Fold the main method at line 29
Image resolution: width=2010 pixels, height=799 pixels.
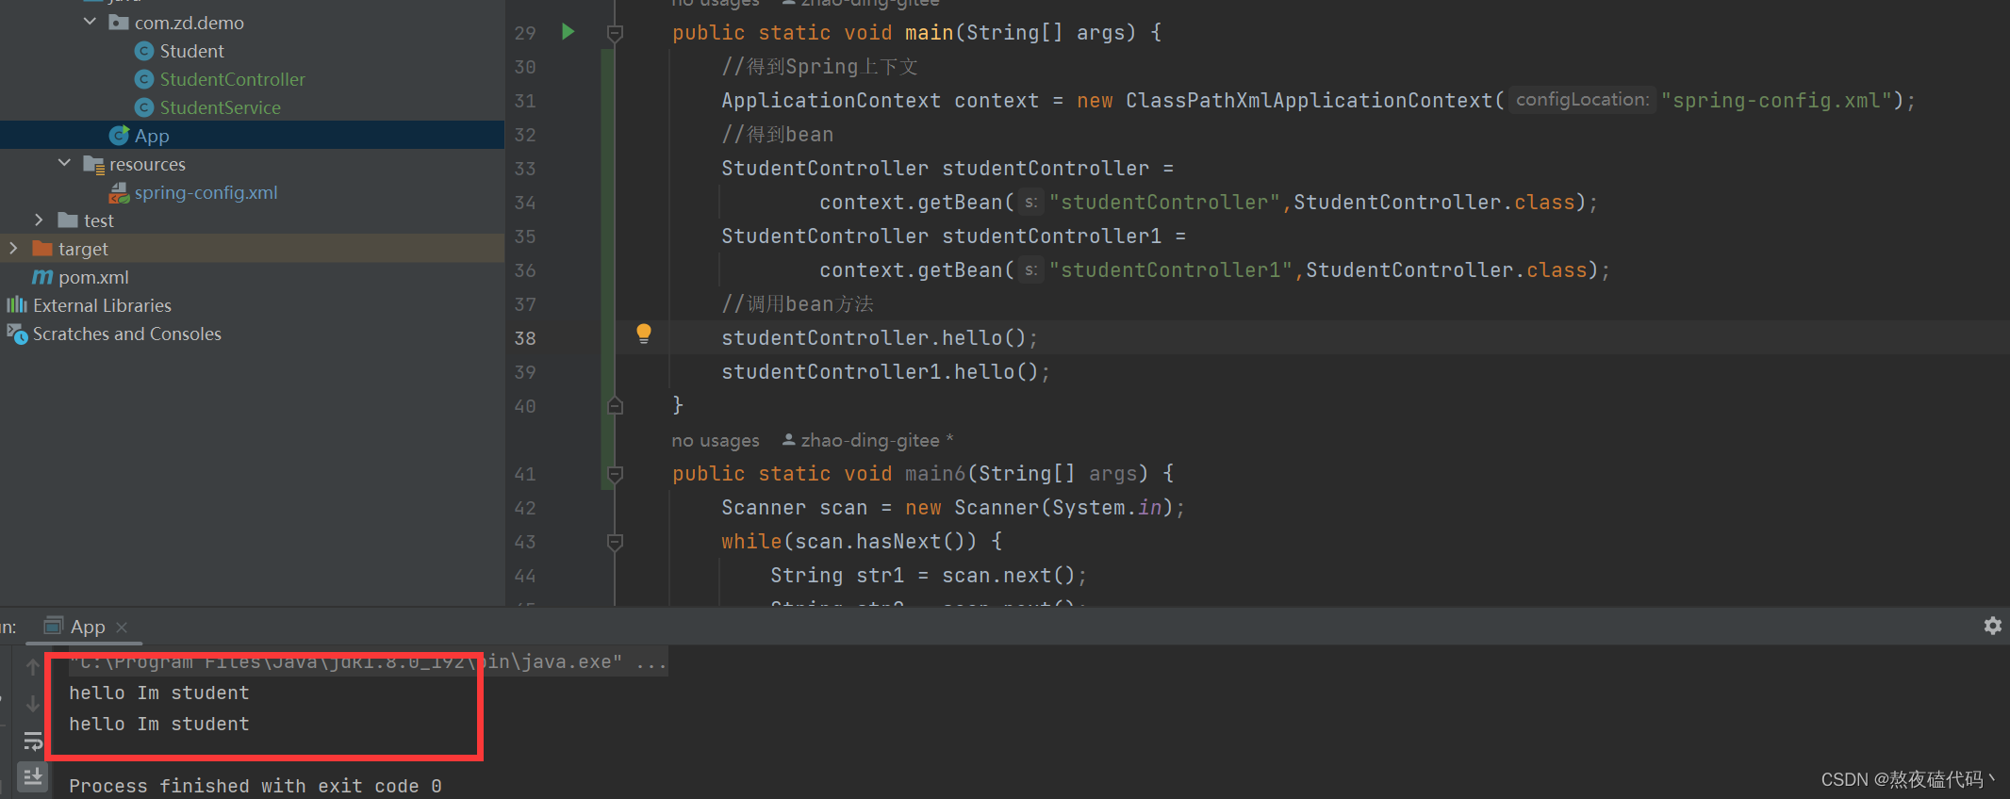pyautogui.click(x=615, y=33)
